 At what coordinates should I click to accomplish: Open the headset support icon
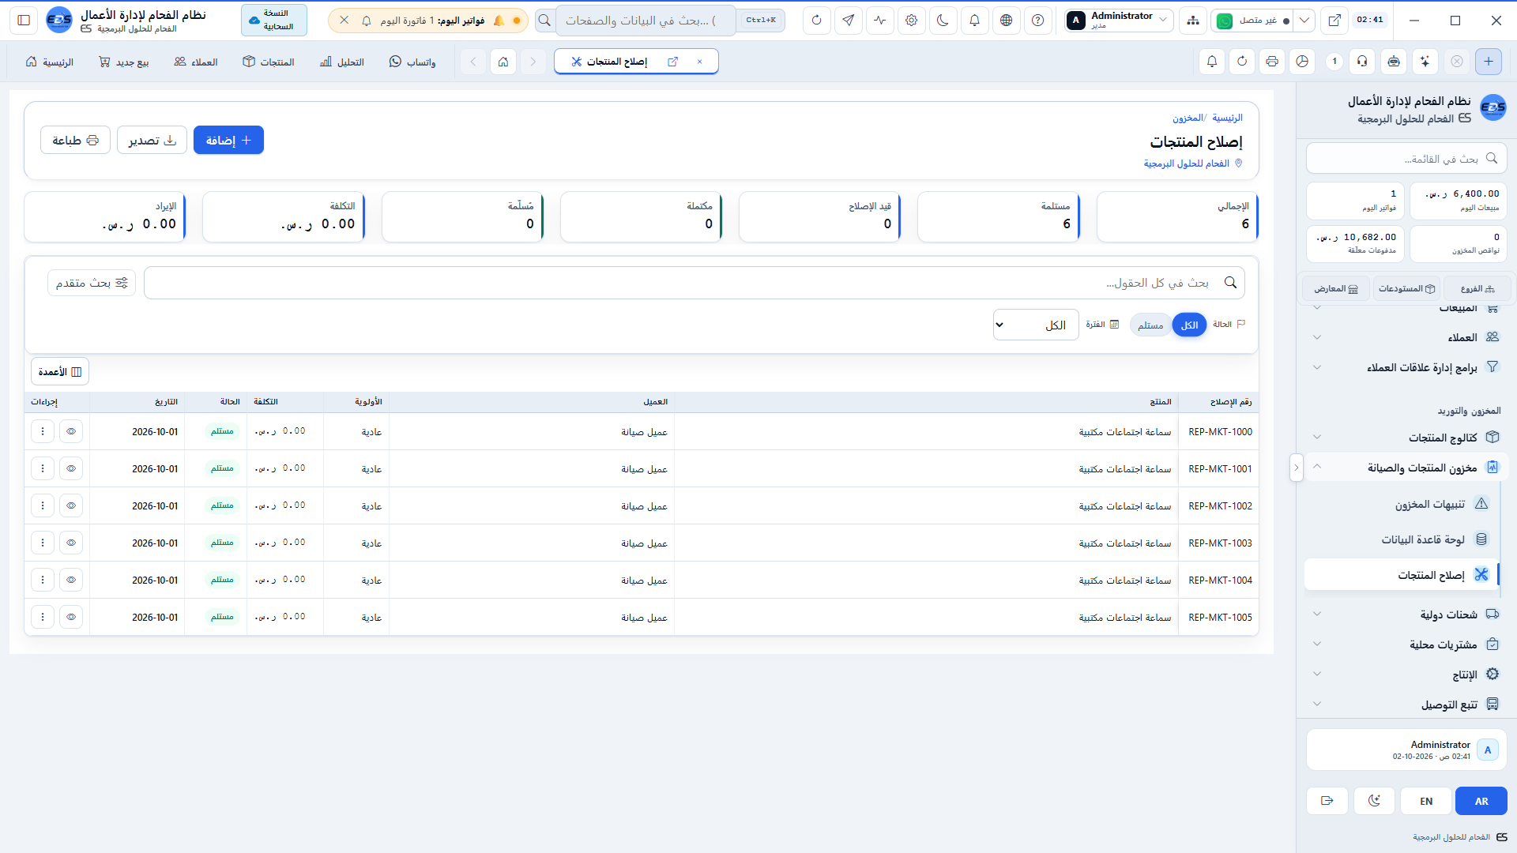[1363, 62]
